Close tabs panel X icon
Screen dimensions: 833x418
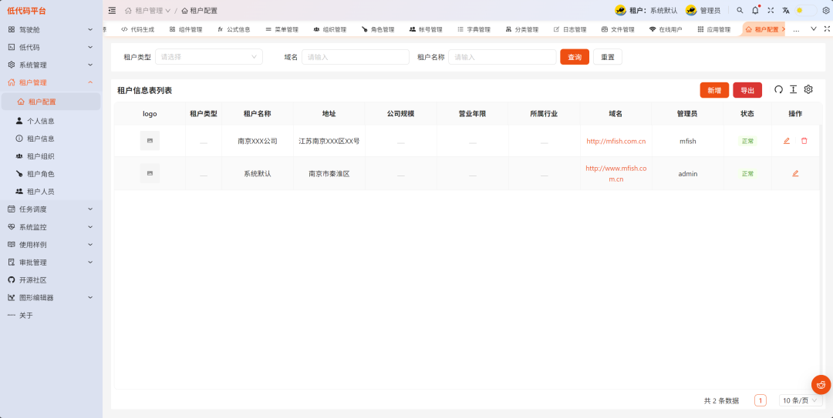(x=827, y=28)
